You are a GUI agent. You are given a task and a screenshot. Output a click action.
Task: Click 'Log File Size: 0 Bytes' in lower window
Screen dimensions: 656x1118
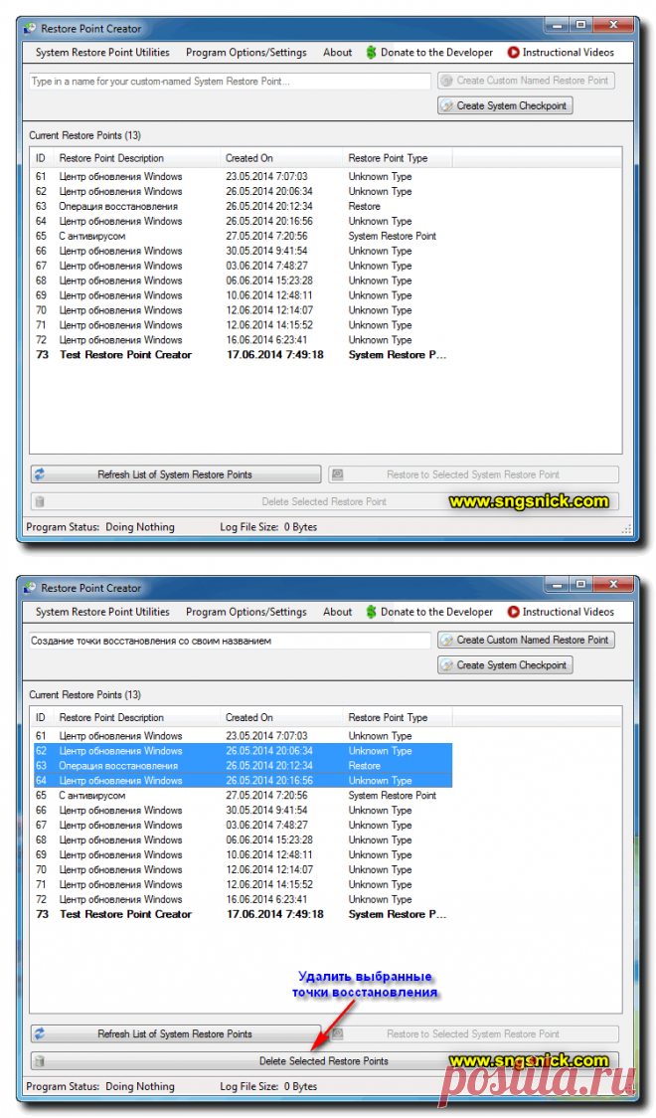[268, 1086]
